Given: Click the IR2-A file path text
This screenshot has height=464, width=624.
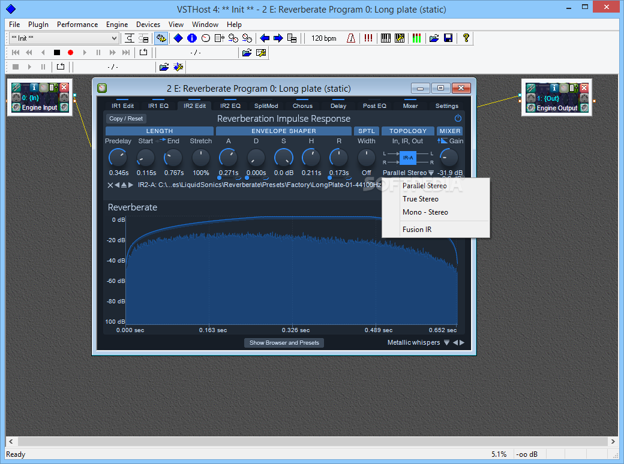Looking at the screenshot, I should [x=259, y=185].
